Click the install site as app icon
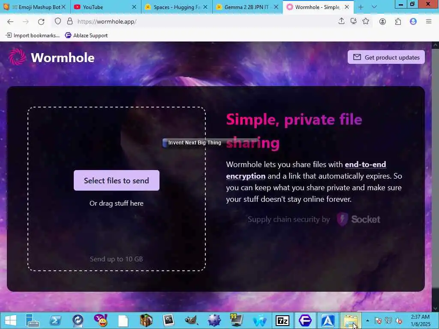439x329 pixels. tap(354, 21)
